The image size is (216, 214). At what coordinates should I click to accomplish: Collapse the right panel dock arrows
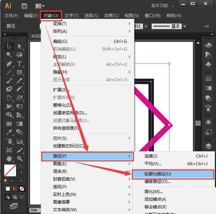pos(212,34)
